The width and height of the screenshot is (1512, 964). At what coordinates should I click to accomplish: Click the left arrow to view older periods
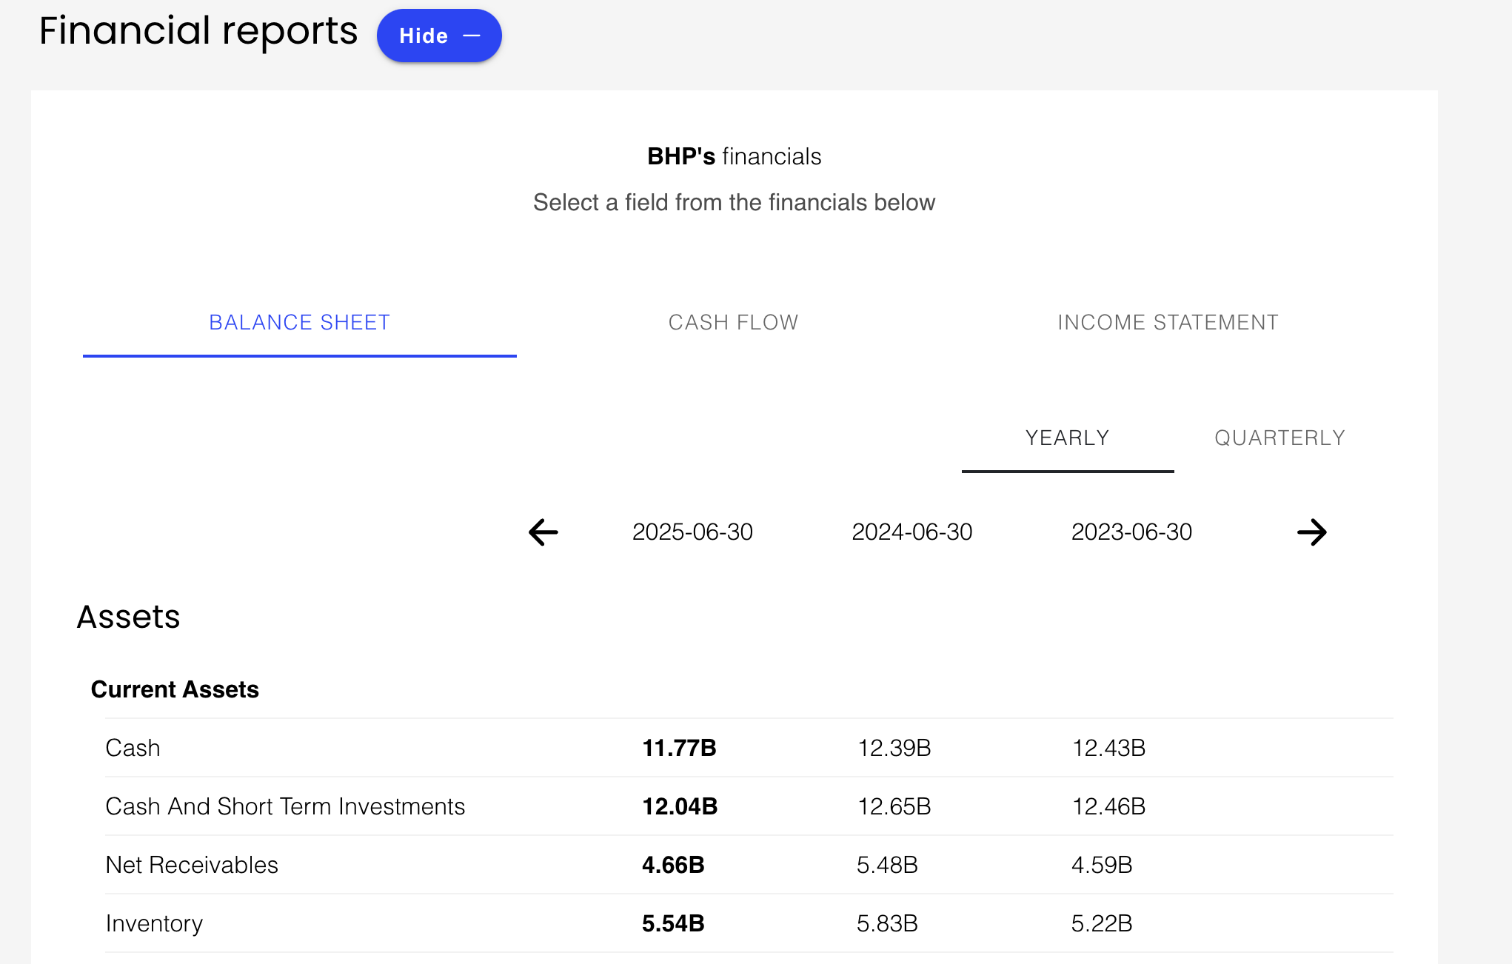[x=543, y=532]
